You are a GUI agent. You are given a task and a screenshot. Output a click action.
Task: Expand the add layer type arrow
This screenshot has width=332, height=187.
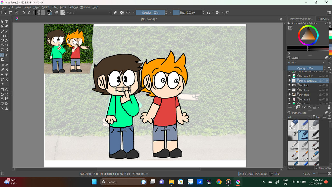(294, 107)
